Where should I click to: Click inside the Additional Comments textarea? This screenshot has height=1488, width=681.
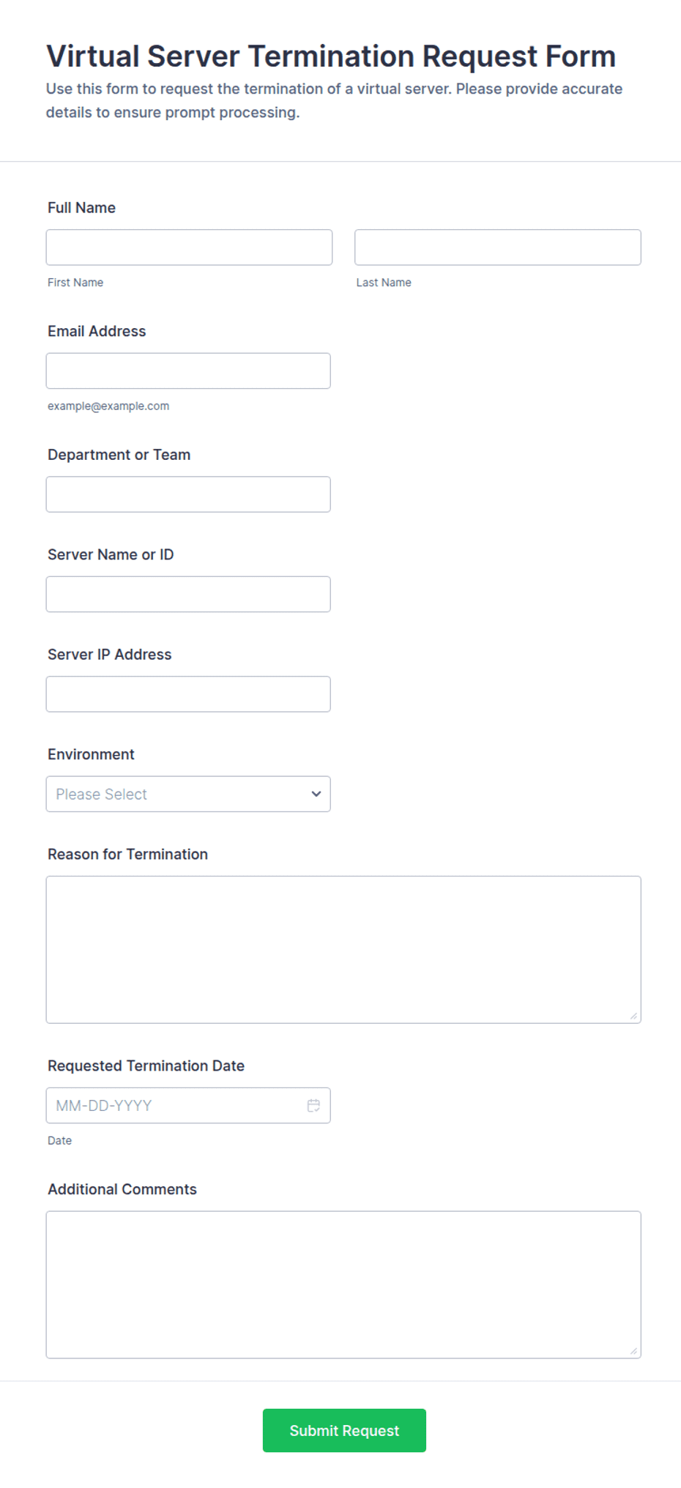[343, 1284]
